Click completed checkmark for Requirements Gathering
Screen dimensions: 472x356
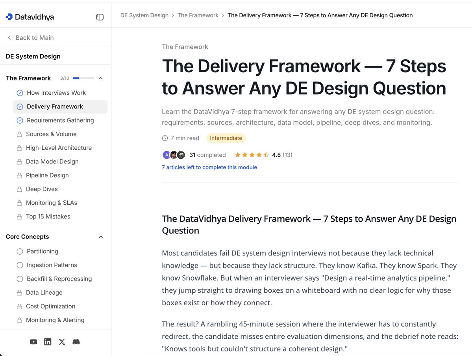tap(20, 121)
